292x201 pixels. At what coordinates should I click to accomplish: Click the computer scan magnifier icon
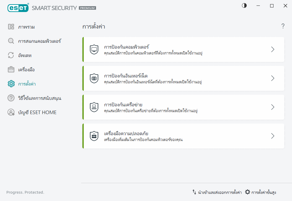tap(11, 41)
